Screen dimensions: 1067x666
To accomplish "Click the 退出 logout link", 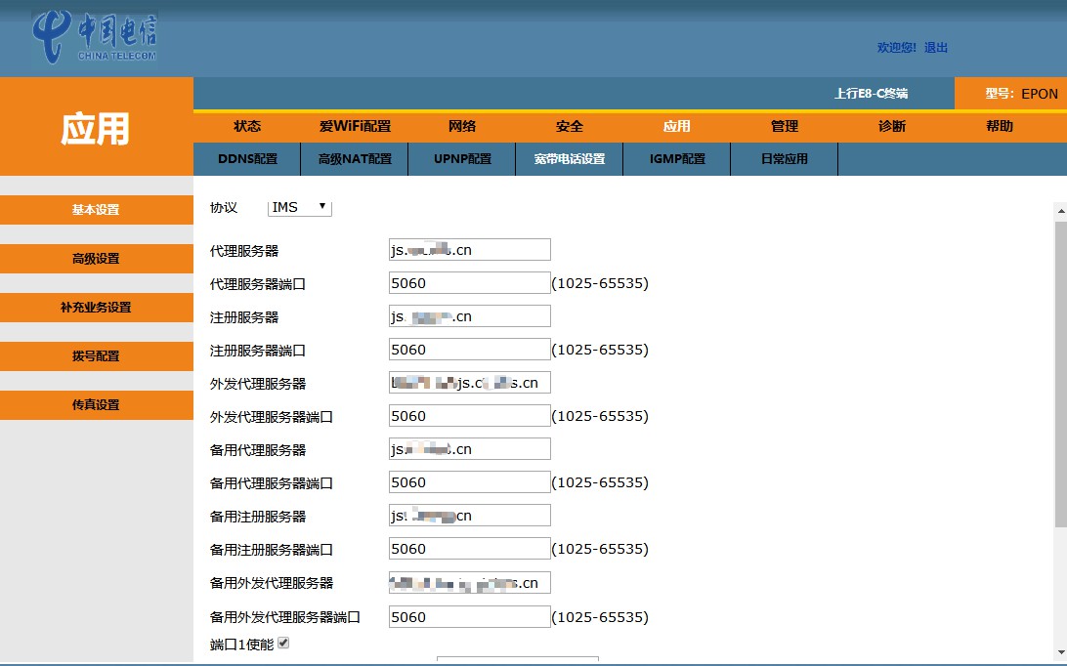I will pos(936,48).
